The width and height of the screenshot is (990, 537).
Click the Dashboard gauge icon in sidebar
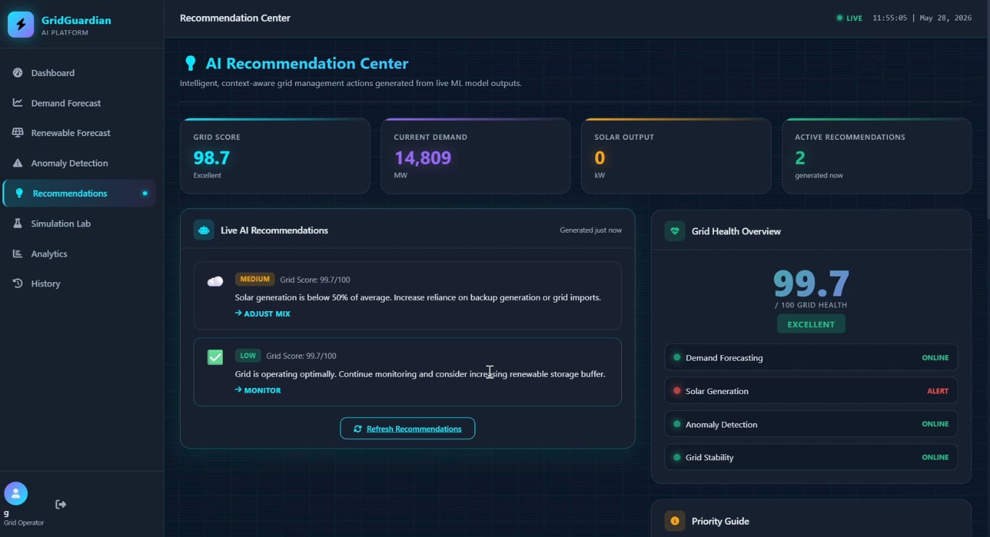(x=18, y=72)
